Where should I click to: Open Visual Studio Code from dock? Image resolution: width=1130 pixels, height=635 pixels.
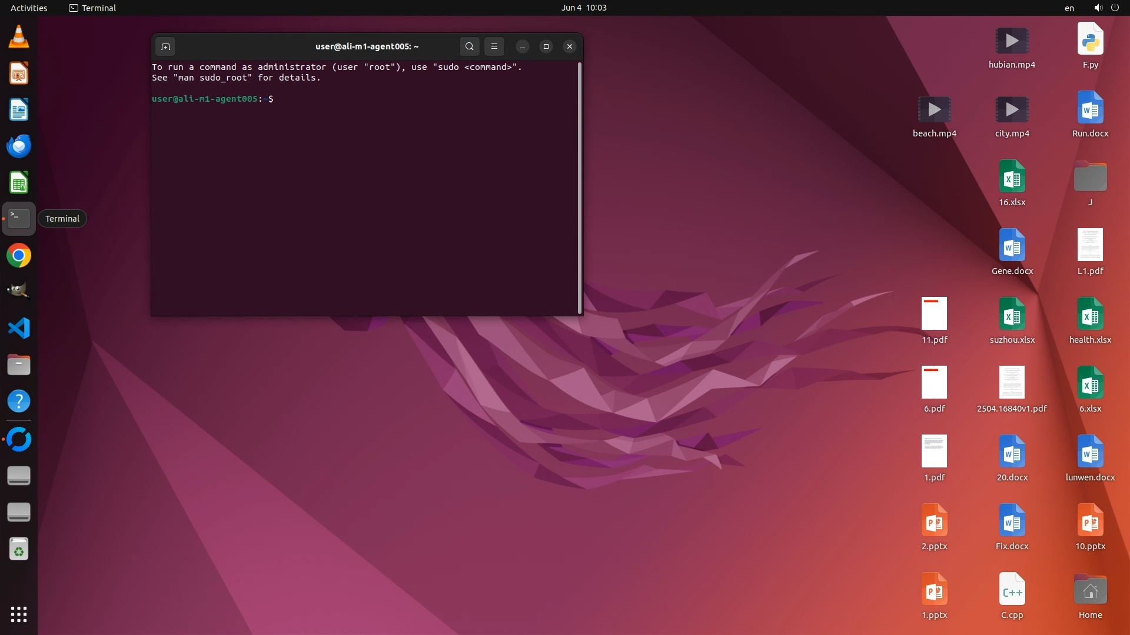click(19, 328)
